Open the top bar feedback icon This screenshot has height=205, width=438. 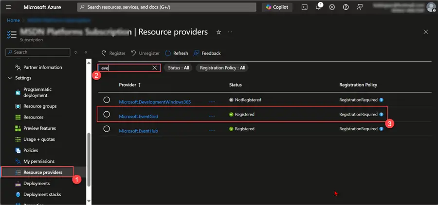point(360,7)
